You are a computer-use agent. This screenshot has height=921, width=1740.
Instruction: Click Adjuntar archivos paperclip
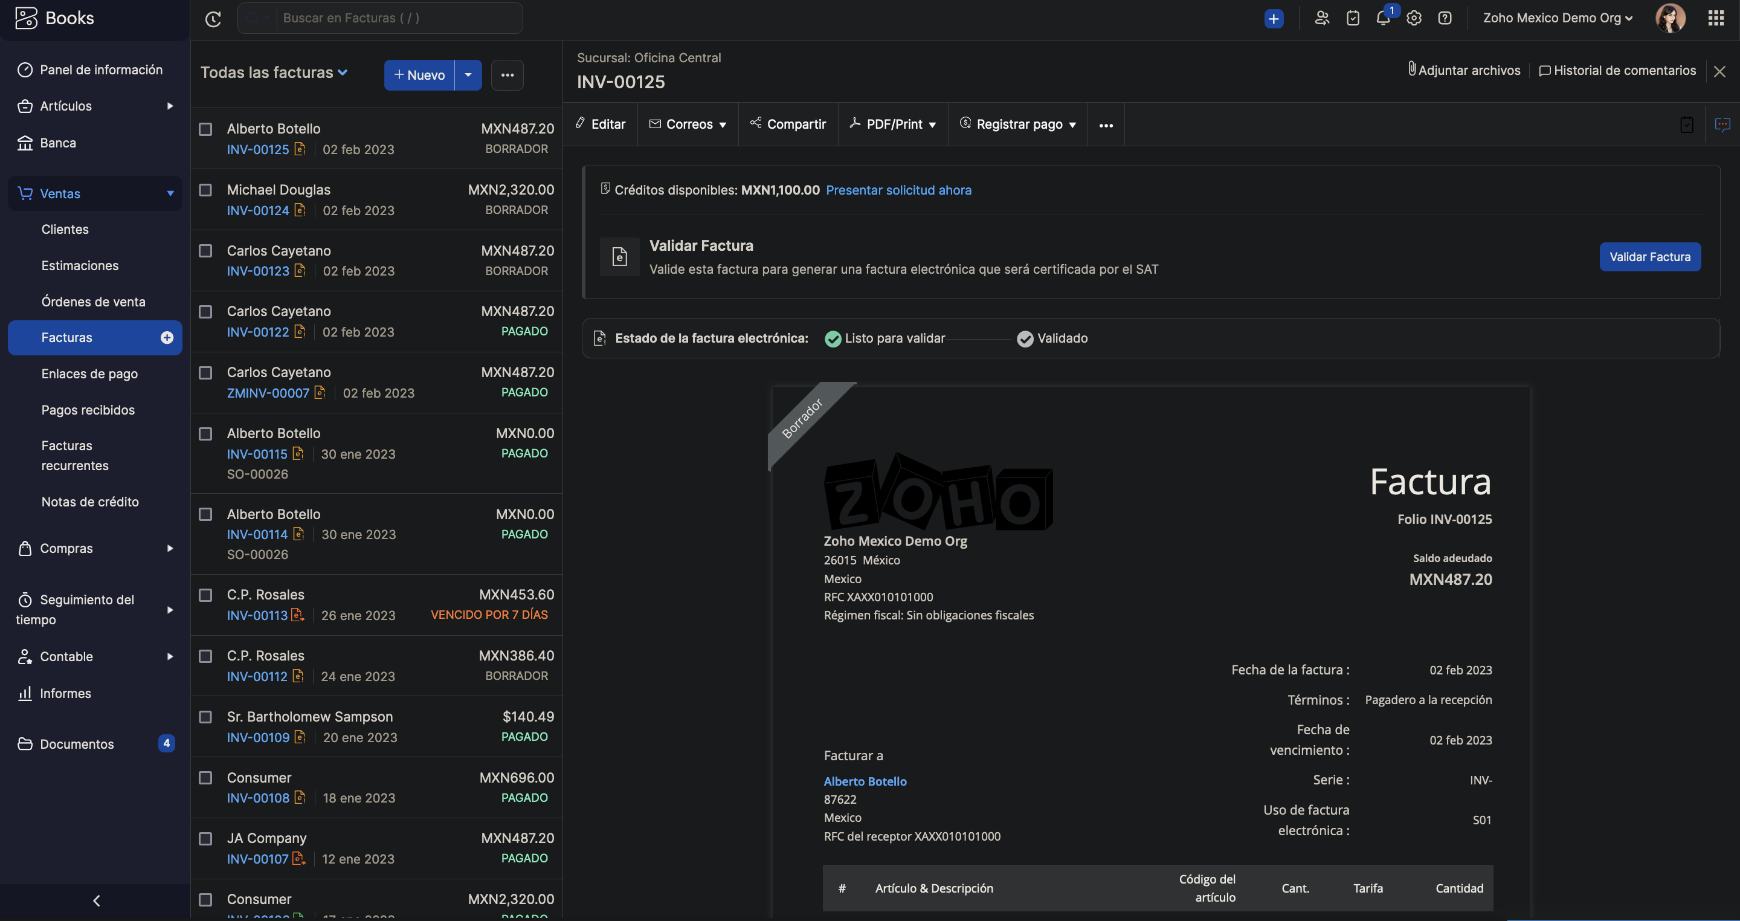tap(1464, 70)
